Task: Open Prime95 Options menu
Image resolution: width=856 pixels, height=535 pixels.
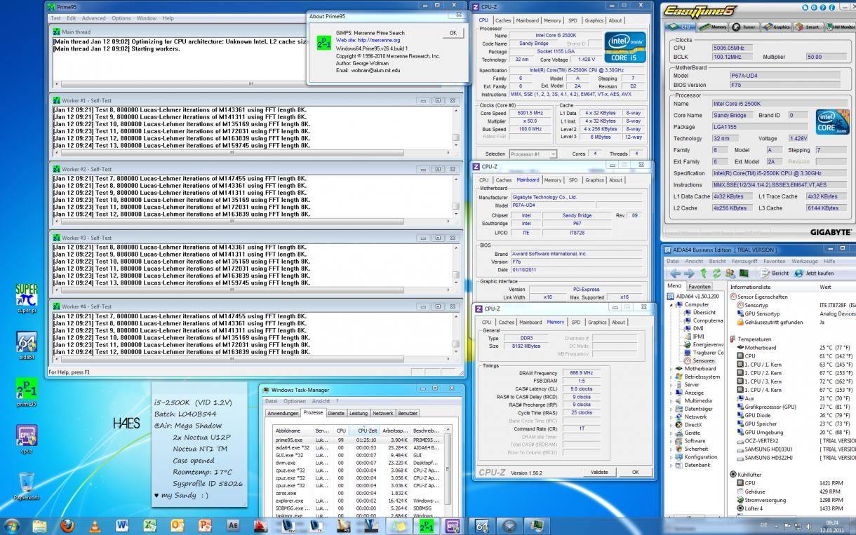Action: (121, 18)
